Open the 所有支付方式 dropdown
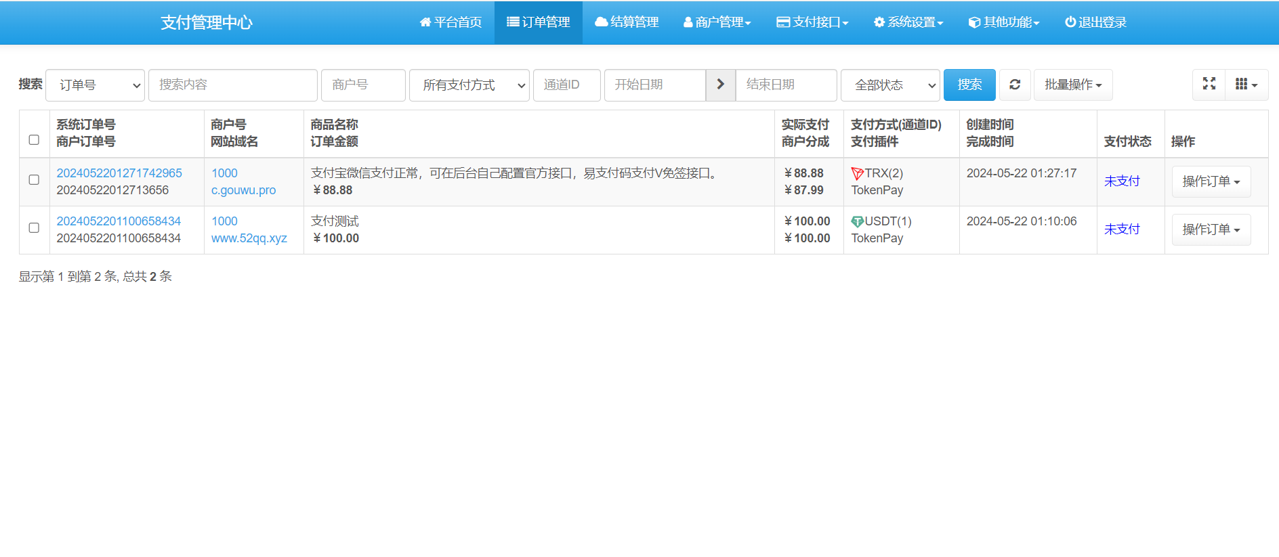The height and width of the screenshot is (557, 1279). [469, 85]
